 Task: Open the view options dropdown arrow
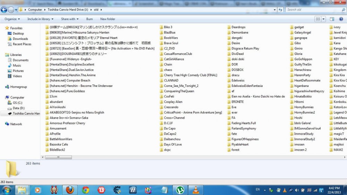tap(324, 19)
